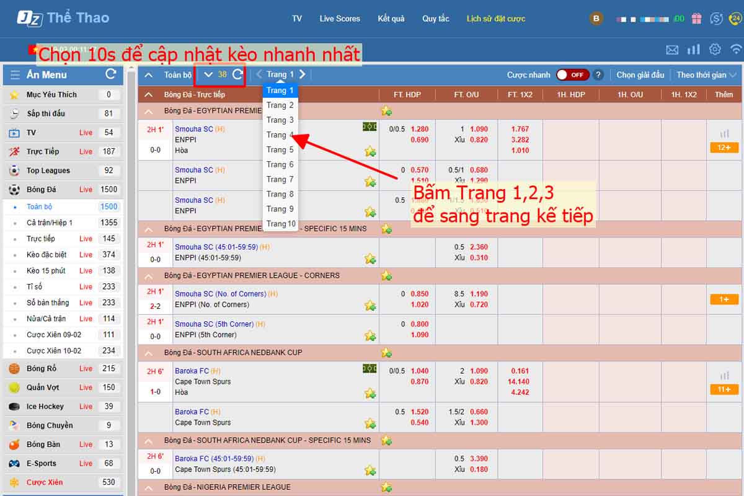Star the Baroka FC (45:01-59:59) match
Screen dimensions: 744x496
370,470
